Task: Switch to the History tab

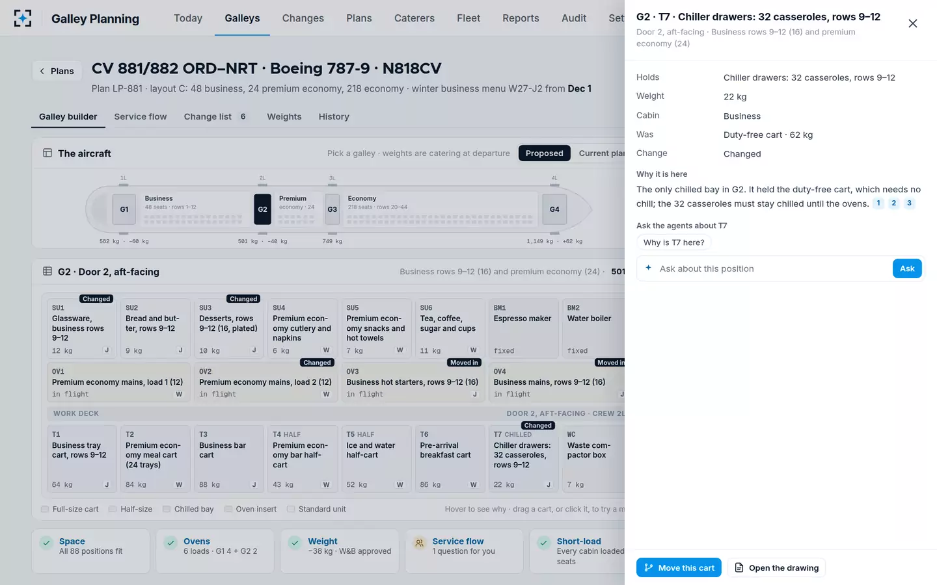Action: [x=334, y=116]
